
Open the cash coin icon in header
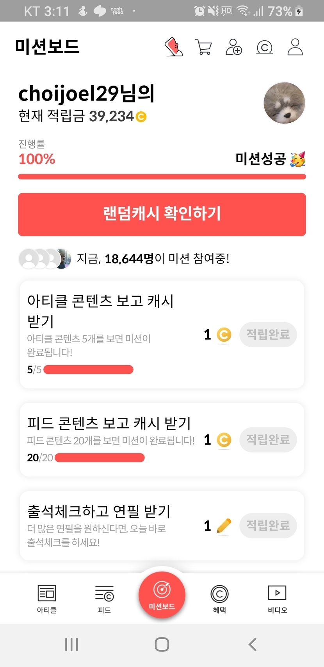coord(264,47)
